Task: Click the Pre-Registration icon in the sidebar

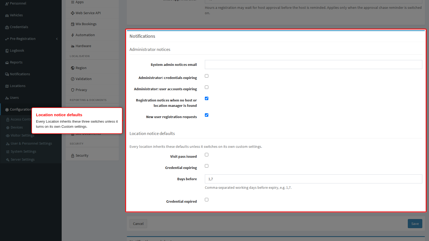Action: point(7,39)
